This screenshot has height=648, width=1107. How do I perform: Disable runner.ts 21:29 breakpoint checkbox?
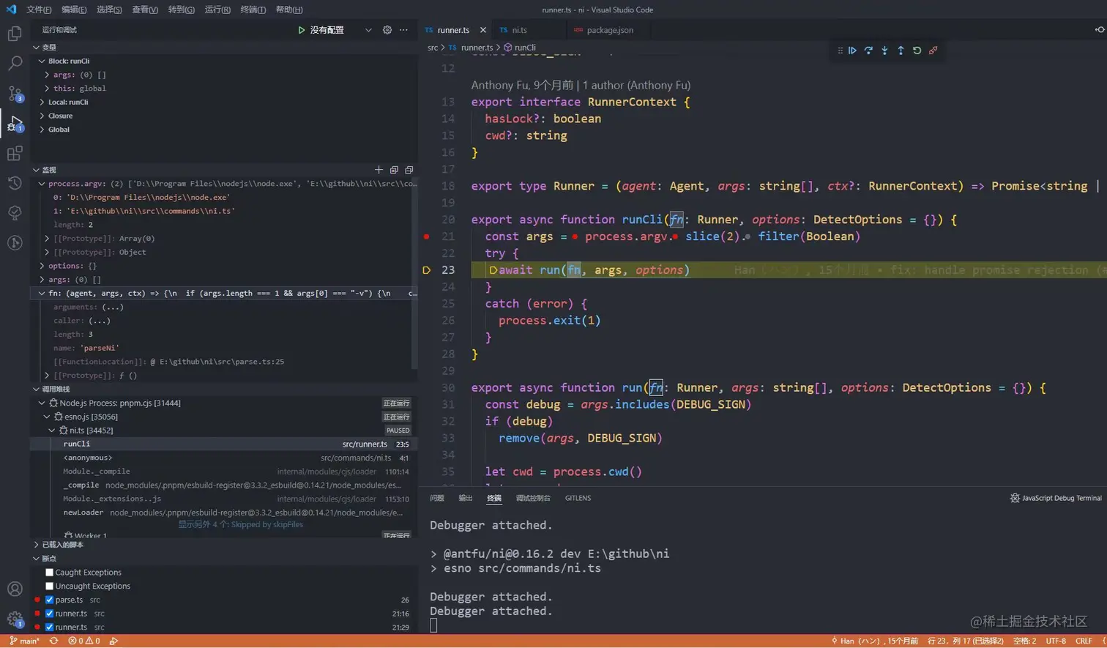pyautogui.click(x=49, y=627)
